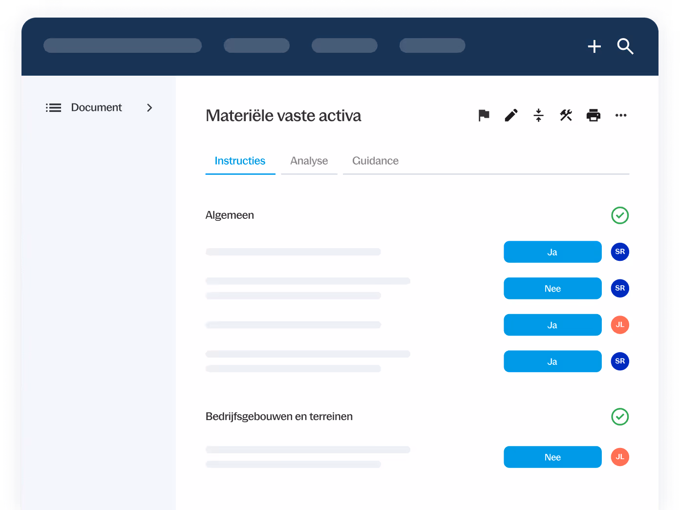Click the JL avatar under Bedrijfsgebouwen en terreinen
The width and height of the screenshot is (680, 510).
(620, 457)
